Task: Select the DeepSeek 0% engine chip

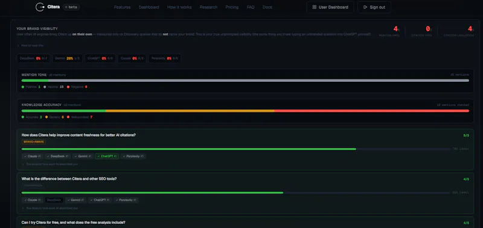Action: click(x=33, y=58)
